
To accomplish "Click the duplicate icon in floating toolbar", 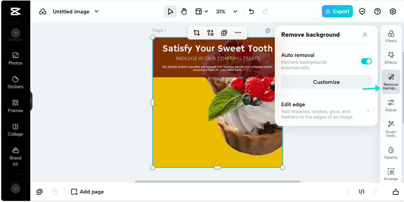I will pos(224,33).
